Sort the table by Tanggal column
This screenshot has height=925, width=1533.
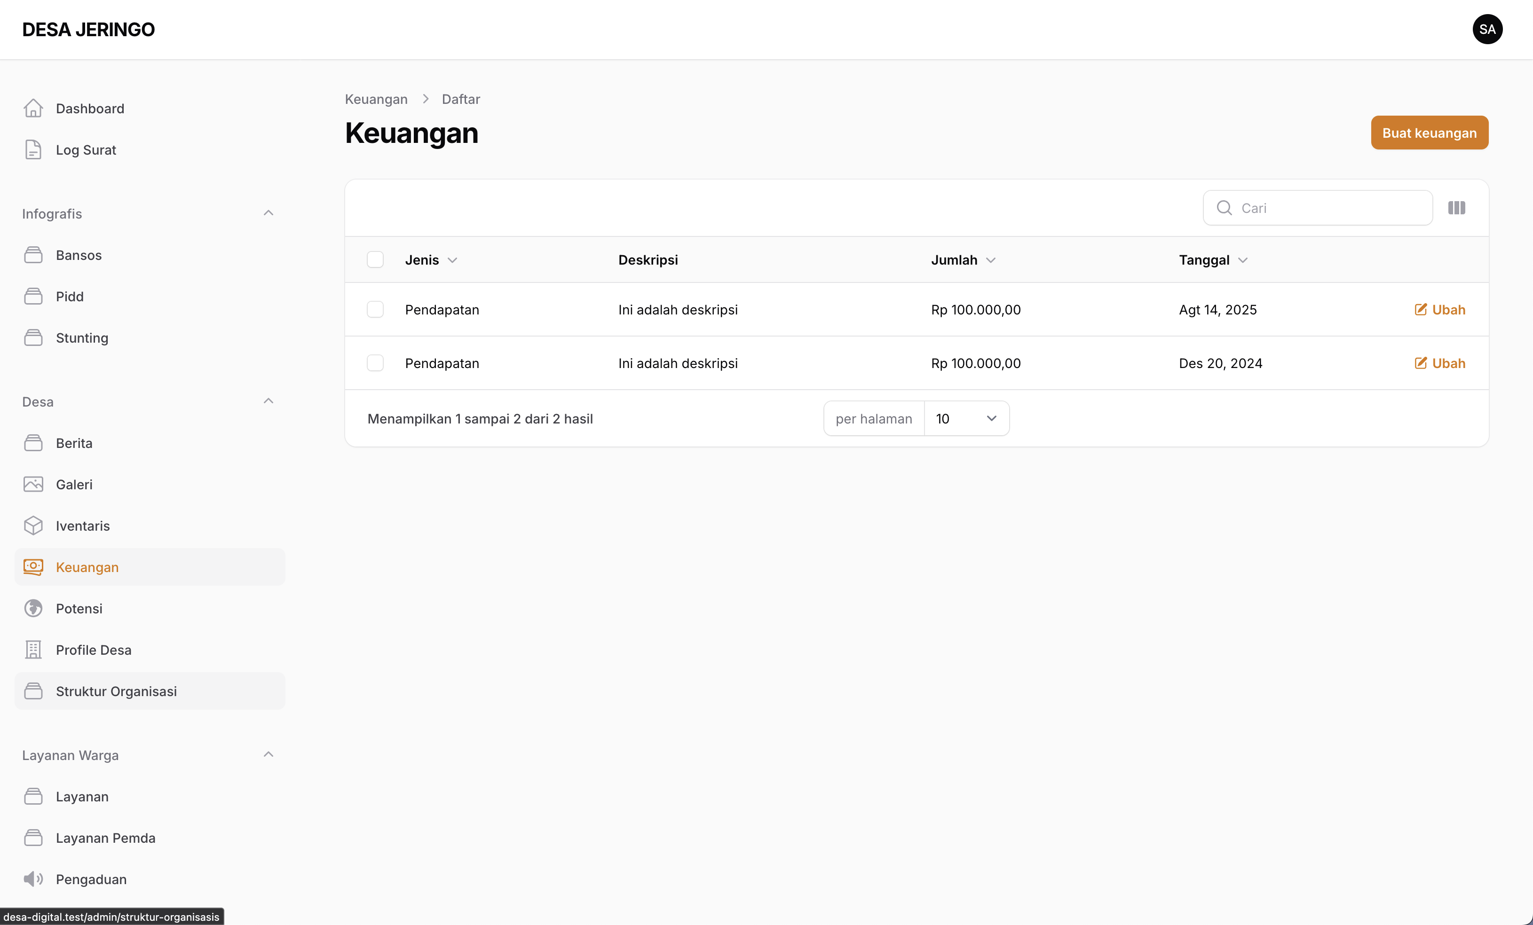click(1212, 259)
